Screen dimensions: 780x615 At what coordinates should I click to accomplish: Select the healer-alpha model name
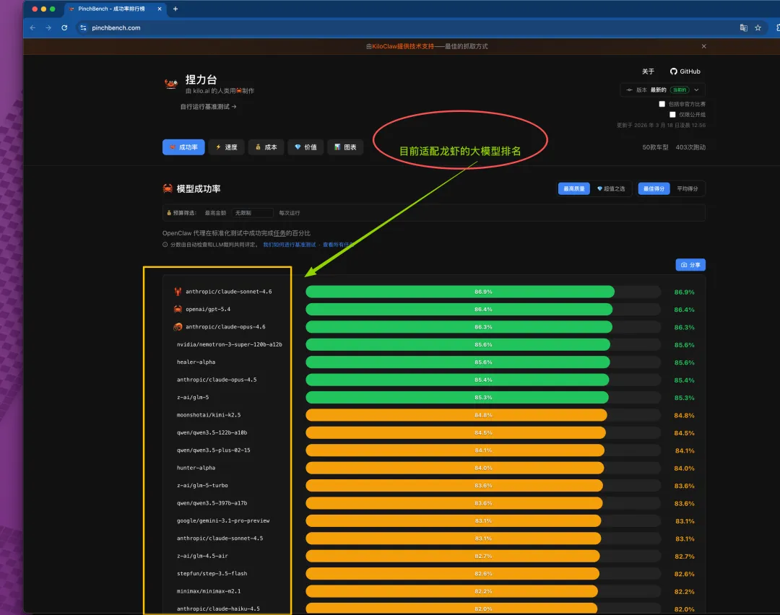196,362
